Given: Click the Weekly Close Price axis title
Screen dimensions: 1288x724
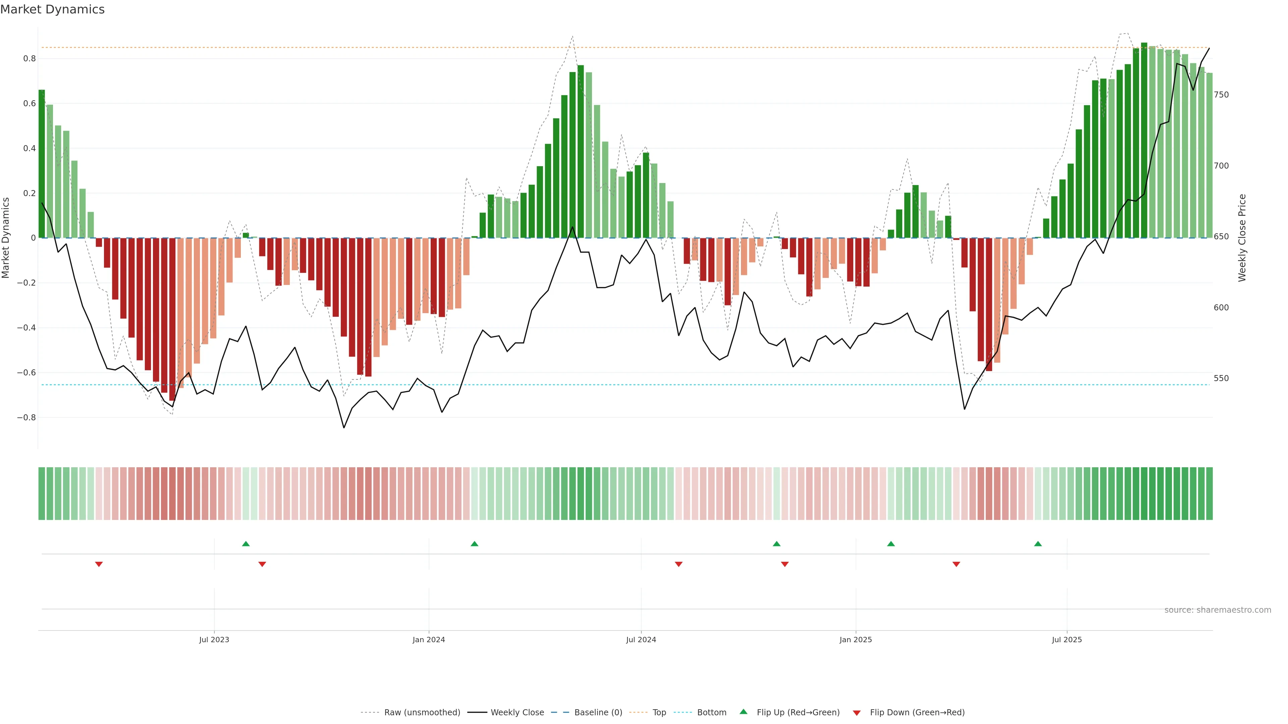Looking at the screenshot, I should (x=1242, y=238).
